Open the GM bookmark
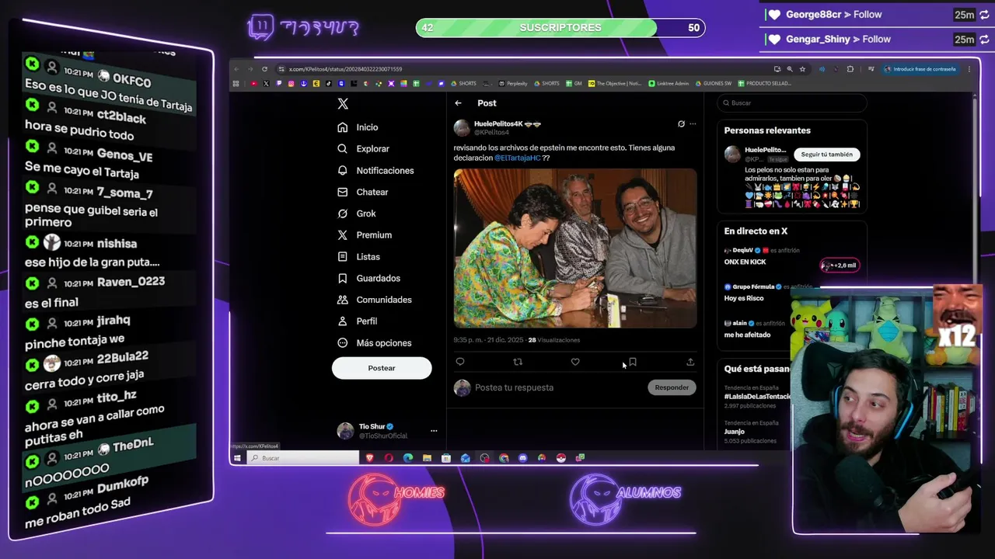995x559 pixels. (574, 83)
